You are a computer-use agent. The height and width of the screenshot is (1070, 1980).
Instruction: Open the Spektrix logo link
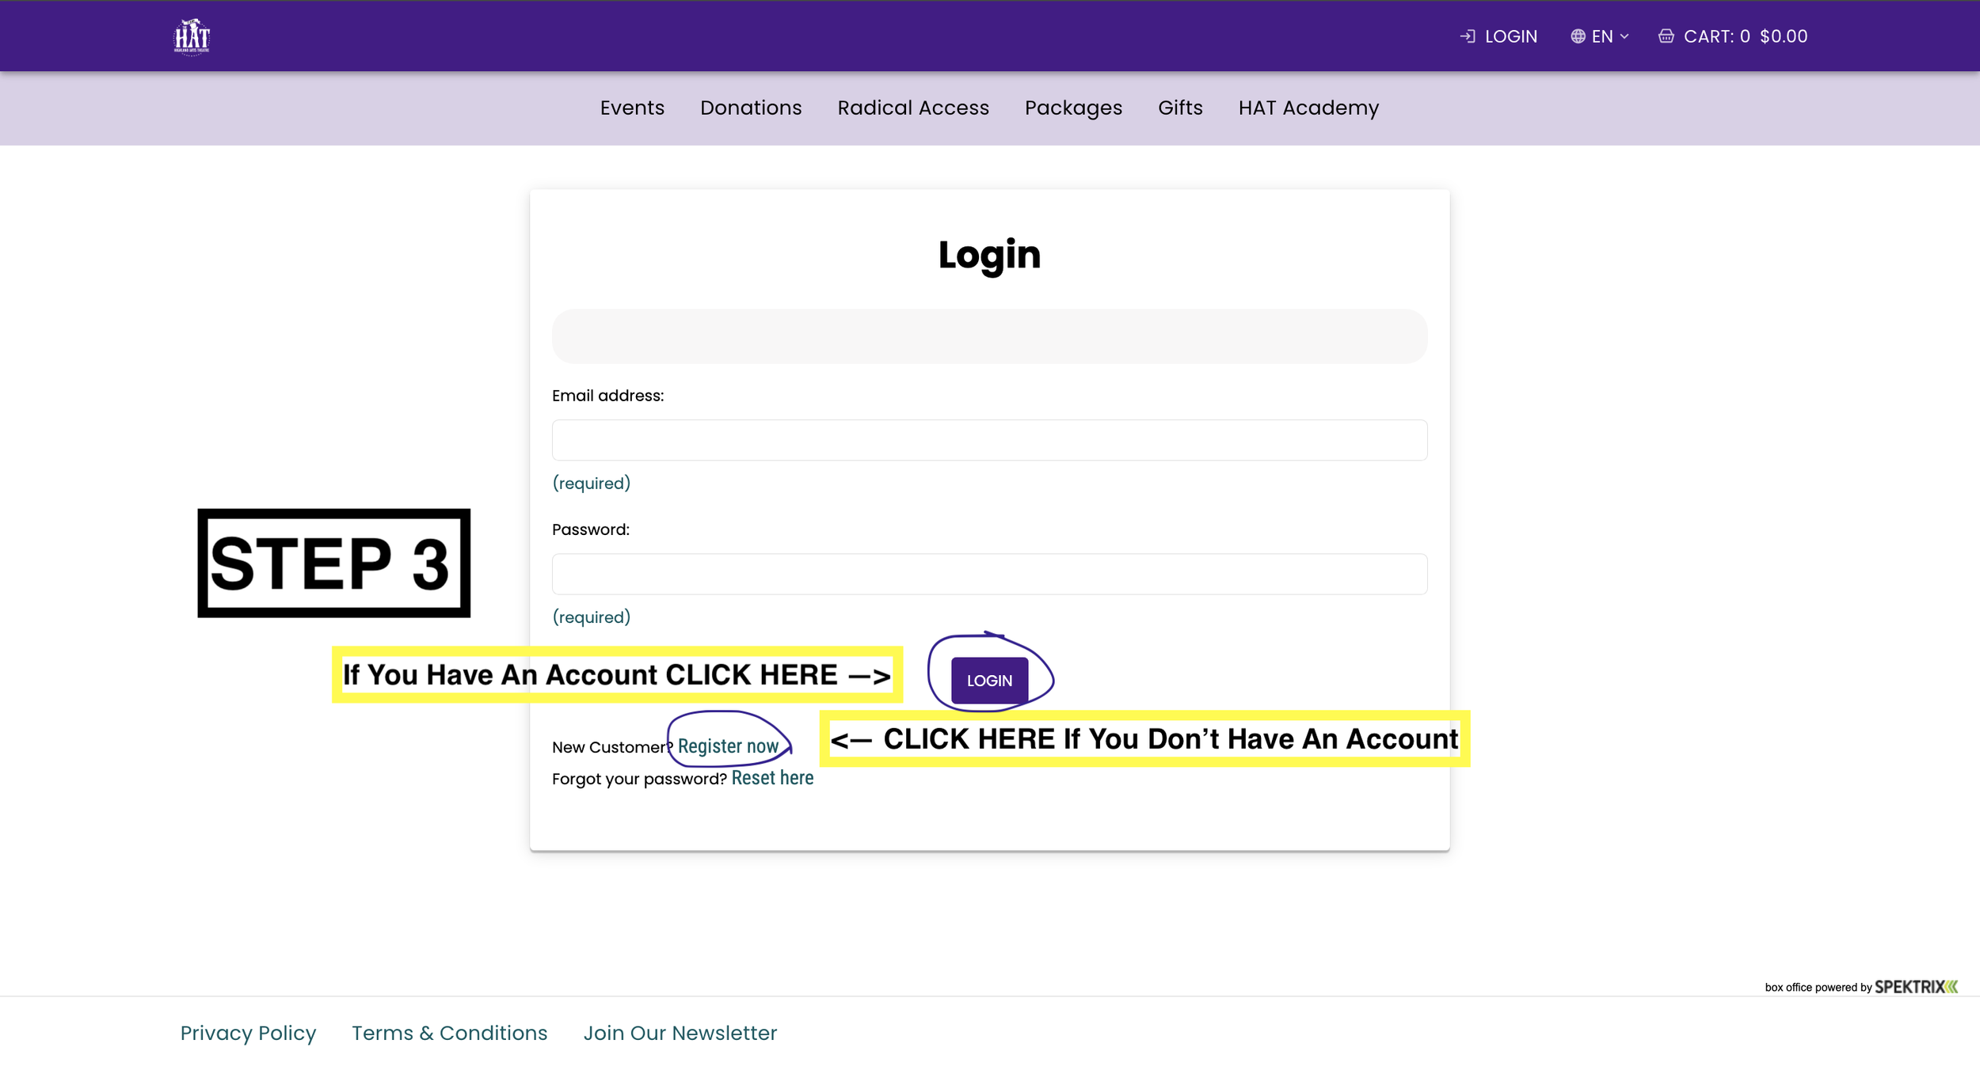(1915, 987)
